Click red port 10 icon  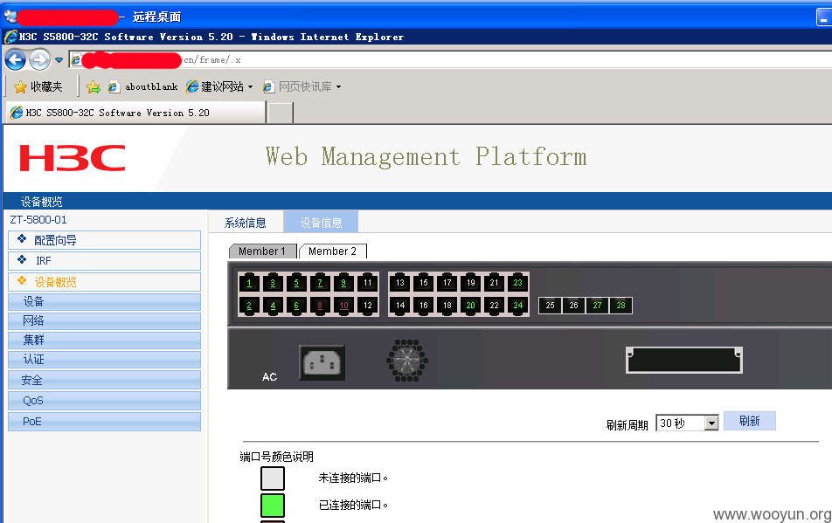tap(343, 306)
